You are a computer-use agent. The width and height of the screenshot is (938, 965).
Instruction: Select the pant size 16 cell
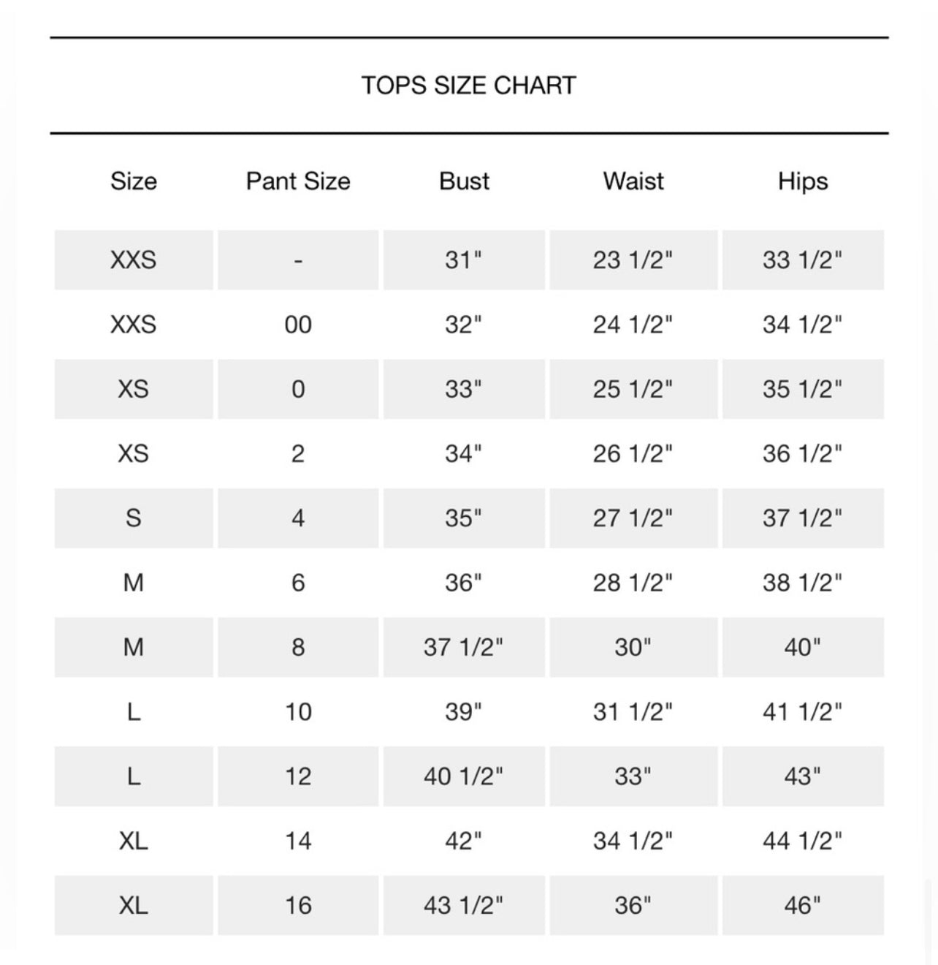[298, 906]
